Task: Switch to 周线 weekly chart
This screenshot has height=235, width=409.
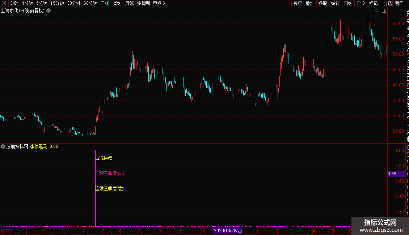Action: click(117, 3)
